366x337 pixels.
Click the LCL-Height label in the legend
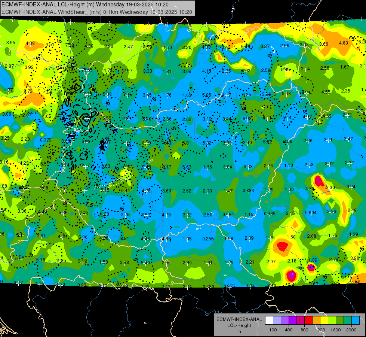(239, 325)
